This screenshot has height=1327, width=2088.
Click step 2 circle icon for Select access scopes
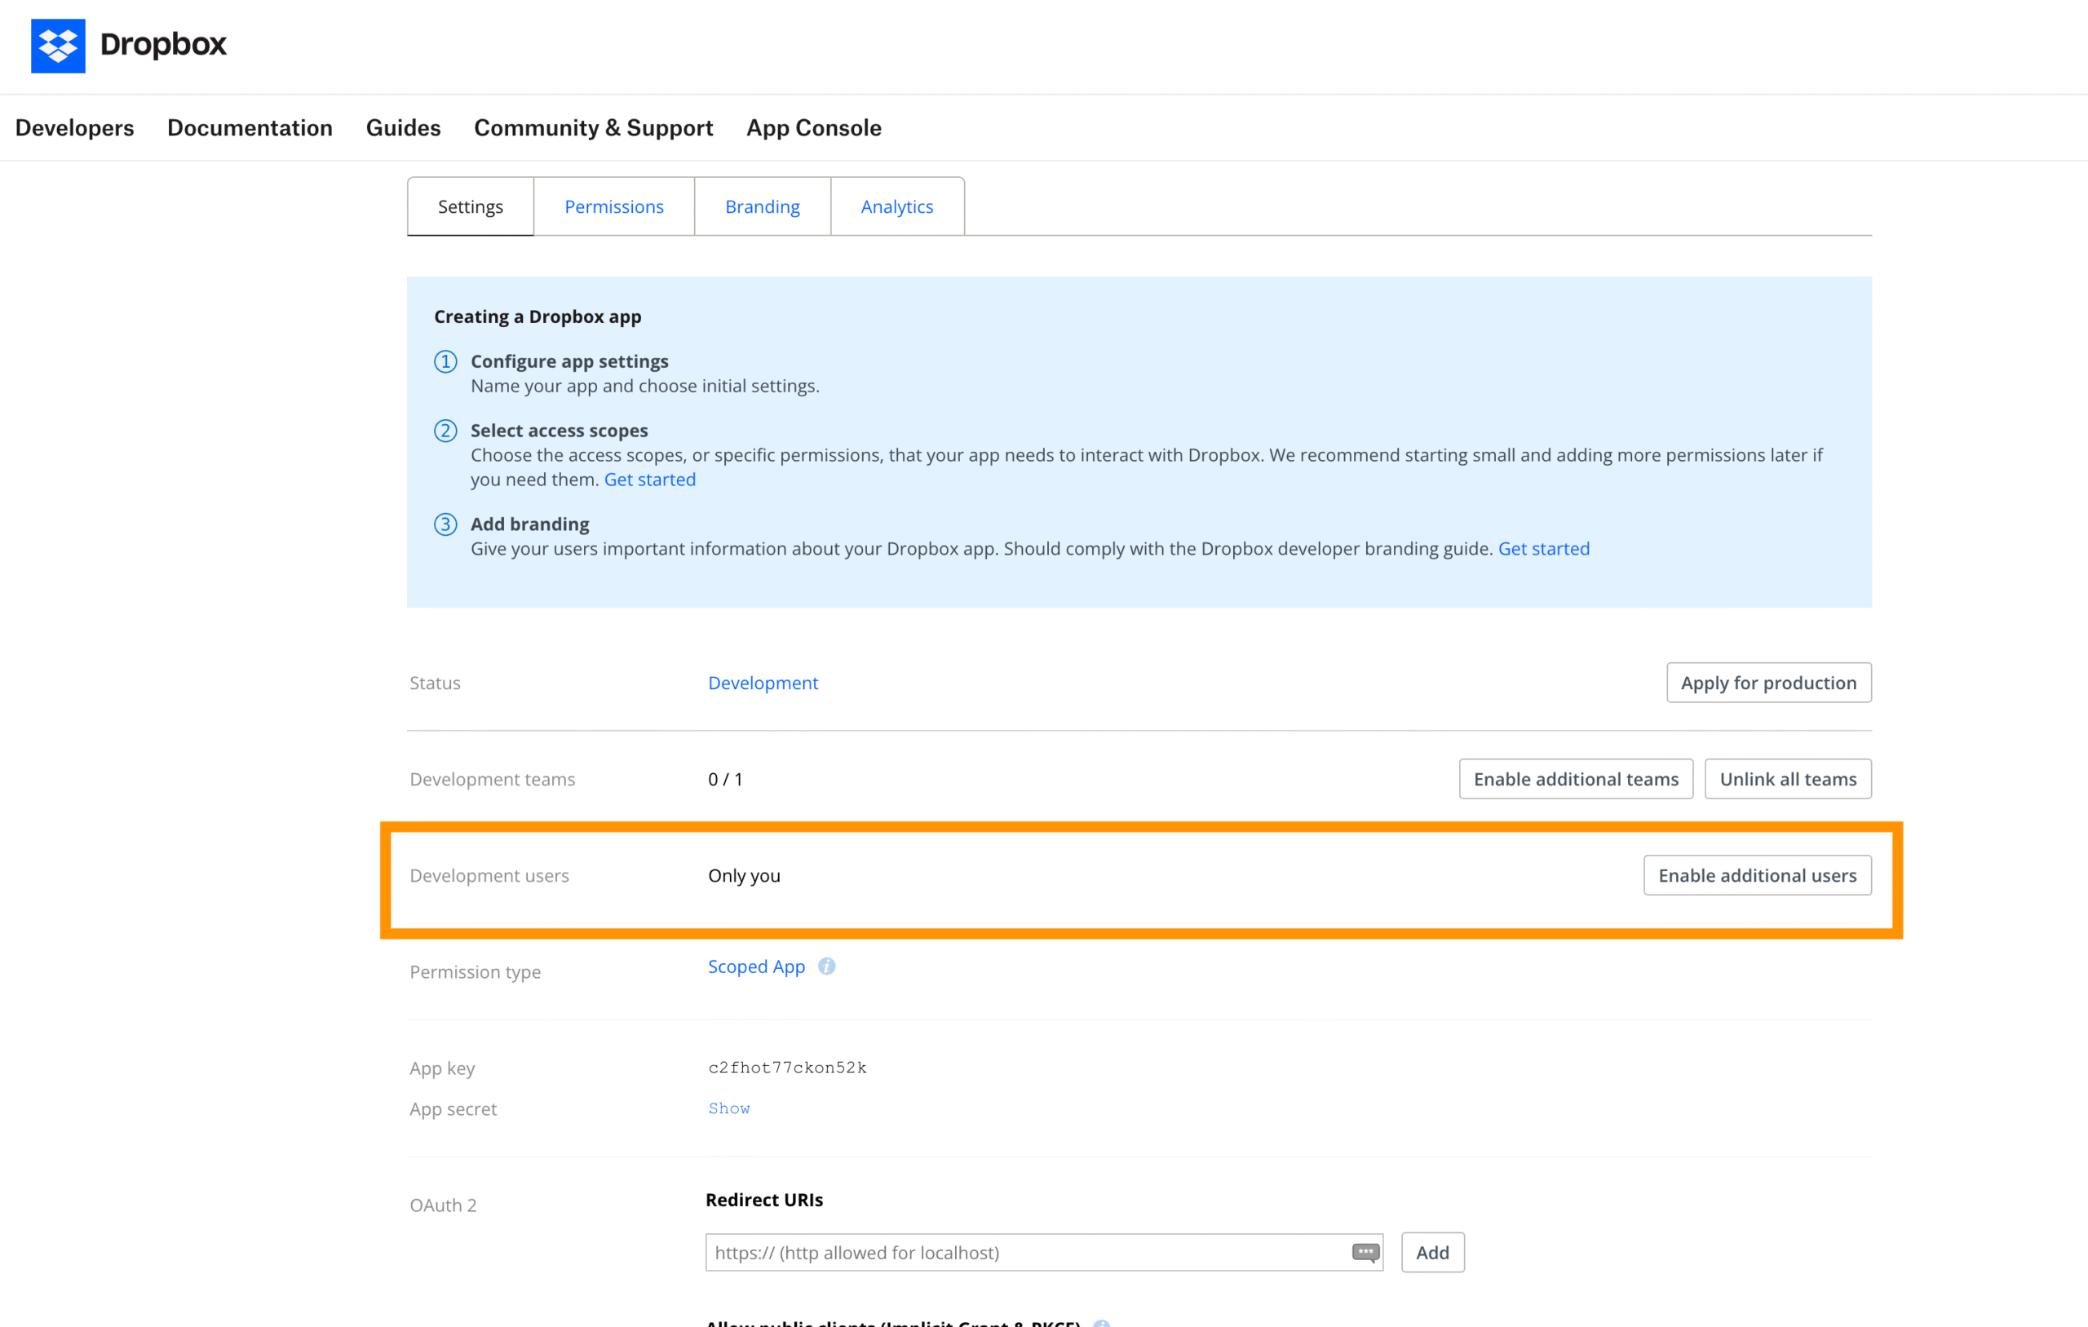pos(445,430)
